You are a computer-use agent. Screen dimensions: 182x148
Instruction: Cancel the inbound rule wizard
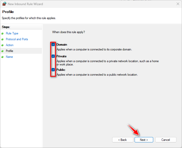166,140
